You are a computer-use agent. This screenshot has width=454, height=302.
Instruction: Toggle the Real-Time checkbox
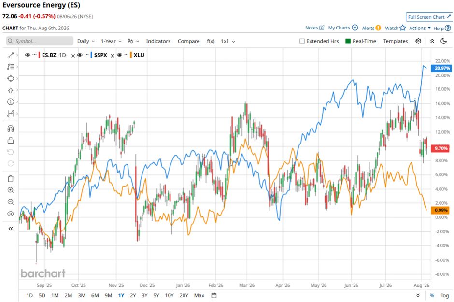[348, 41]
